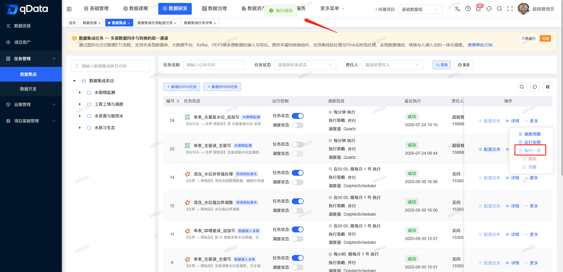The height and width of the screenshot is (272, 563).
Task: Focus 数据集成类目 search field
Action: [110, 66]
